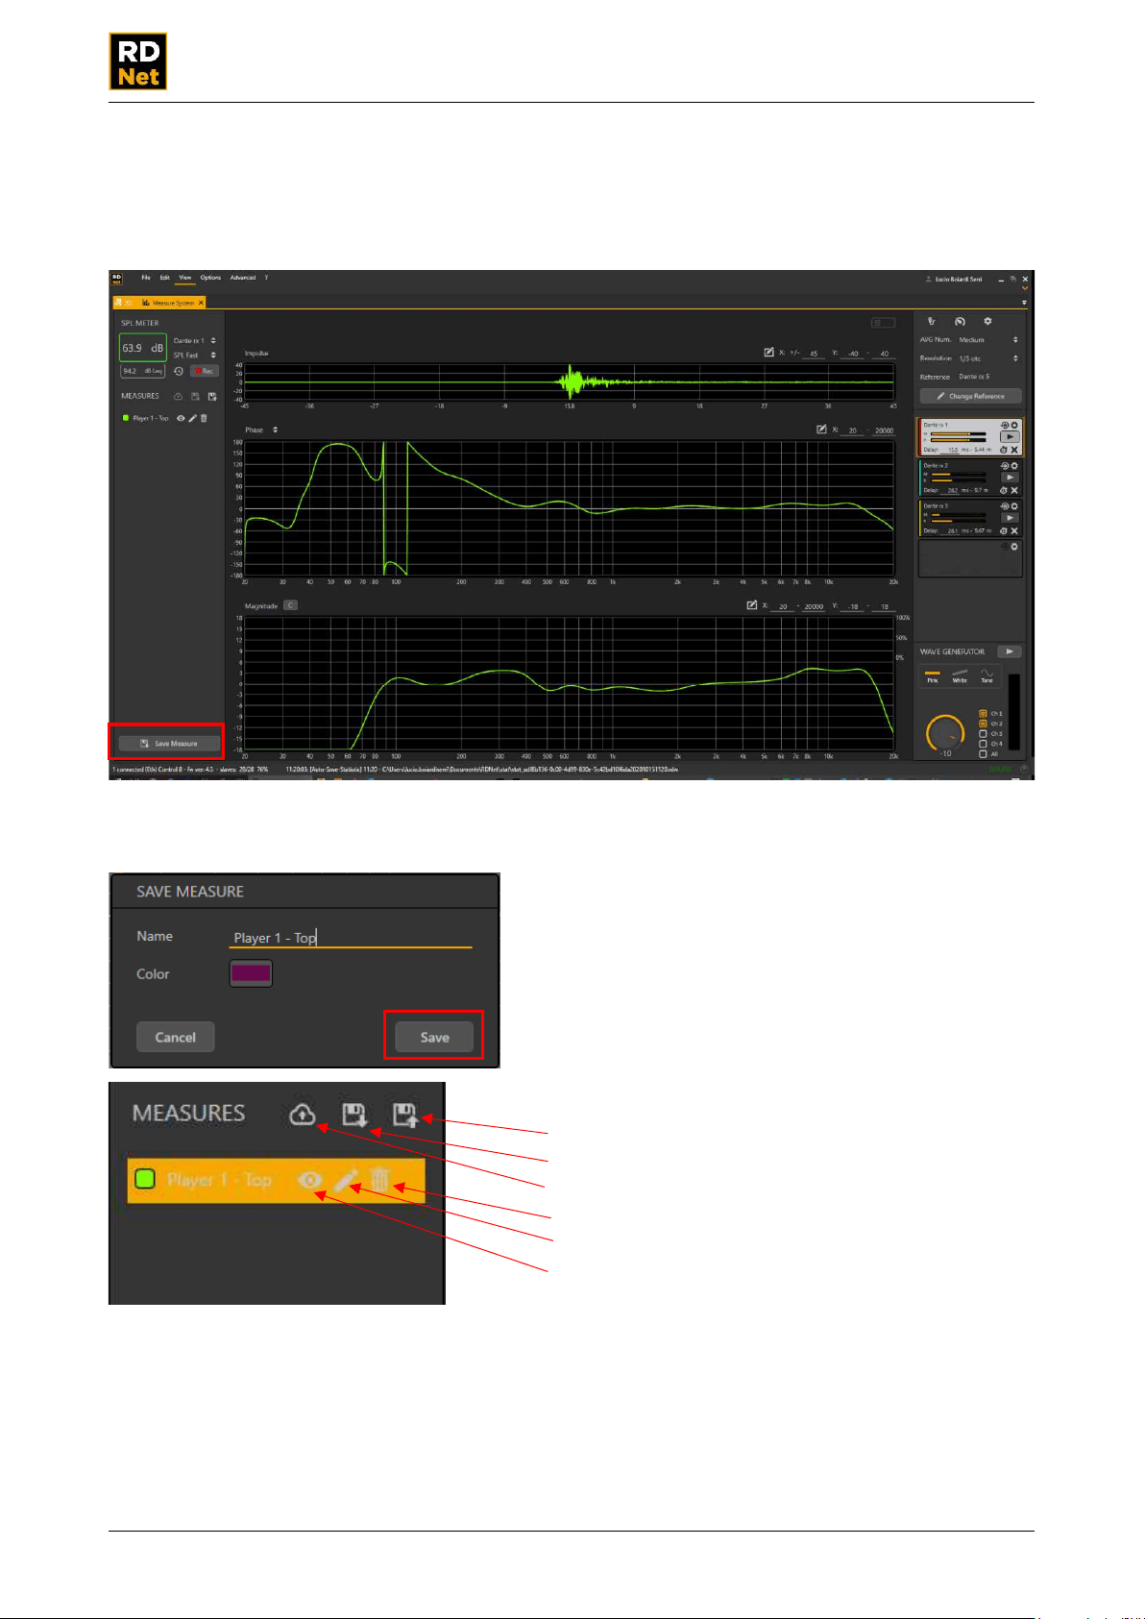Remove the Dante rx 1 channel

point(1014,450)
